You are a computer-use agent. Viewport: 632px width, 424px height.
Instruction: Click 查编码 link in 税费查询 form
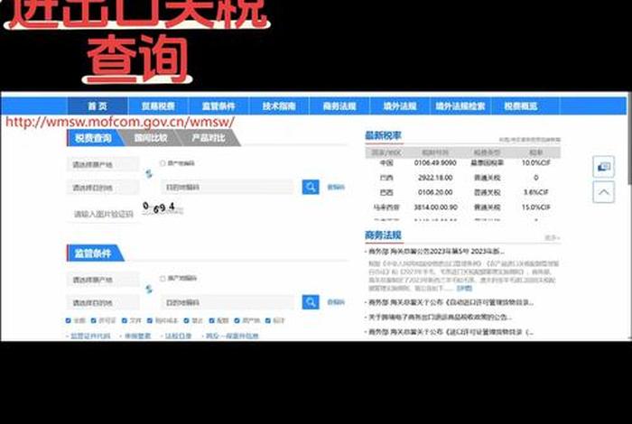[336, 188]
